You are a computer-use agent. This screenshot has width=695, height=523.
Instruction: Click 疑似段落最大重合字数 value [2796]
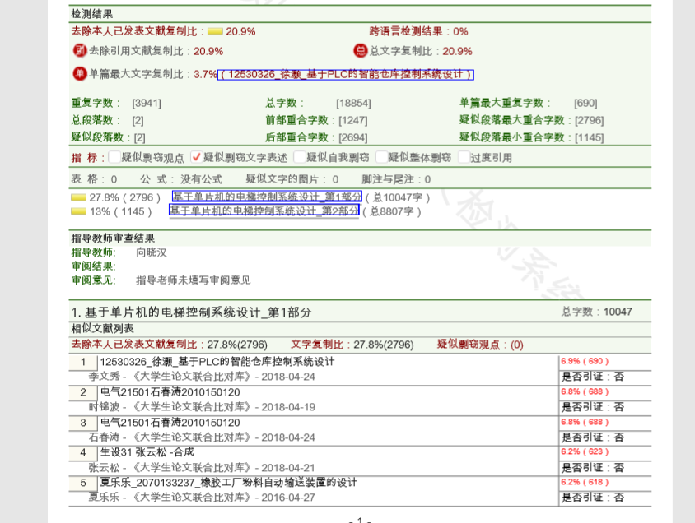(590, 120)
